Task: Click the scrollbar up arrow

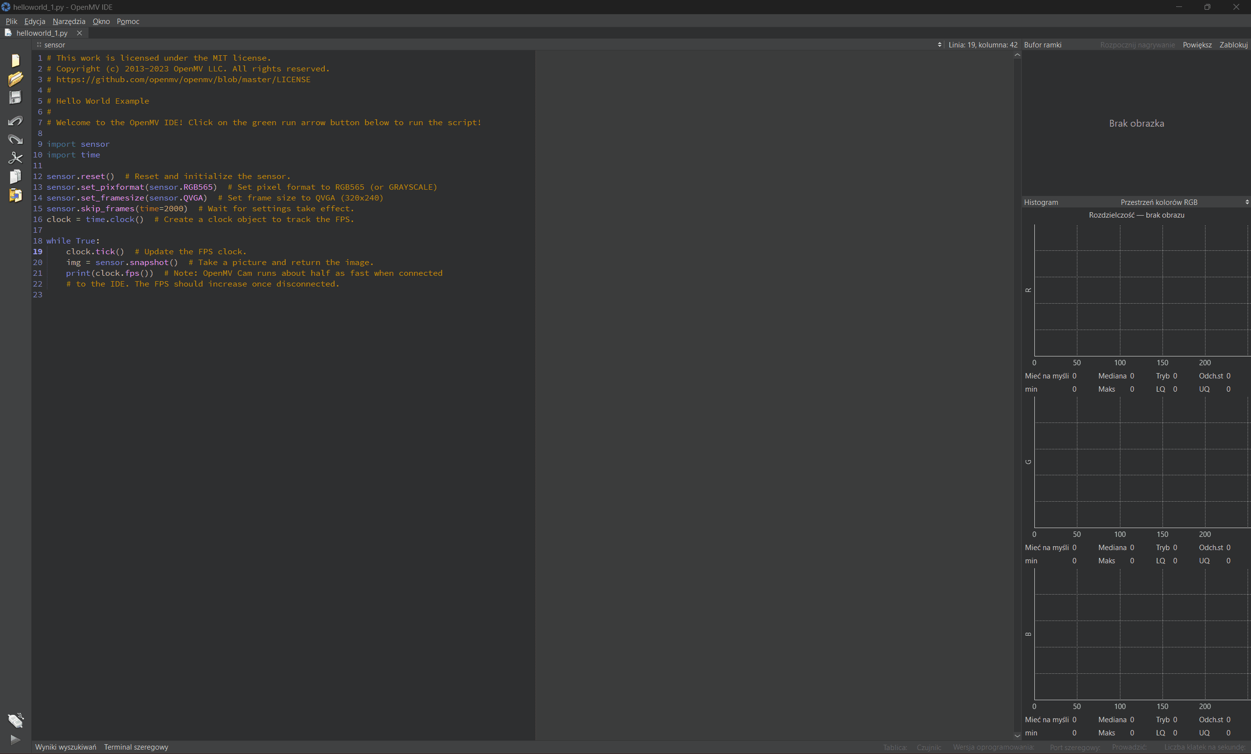Action: point(1017,55)
